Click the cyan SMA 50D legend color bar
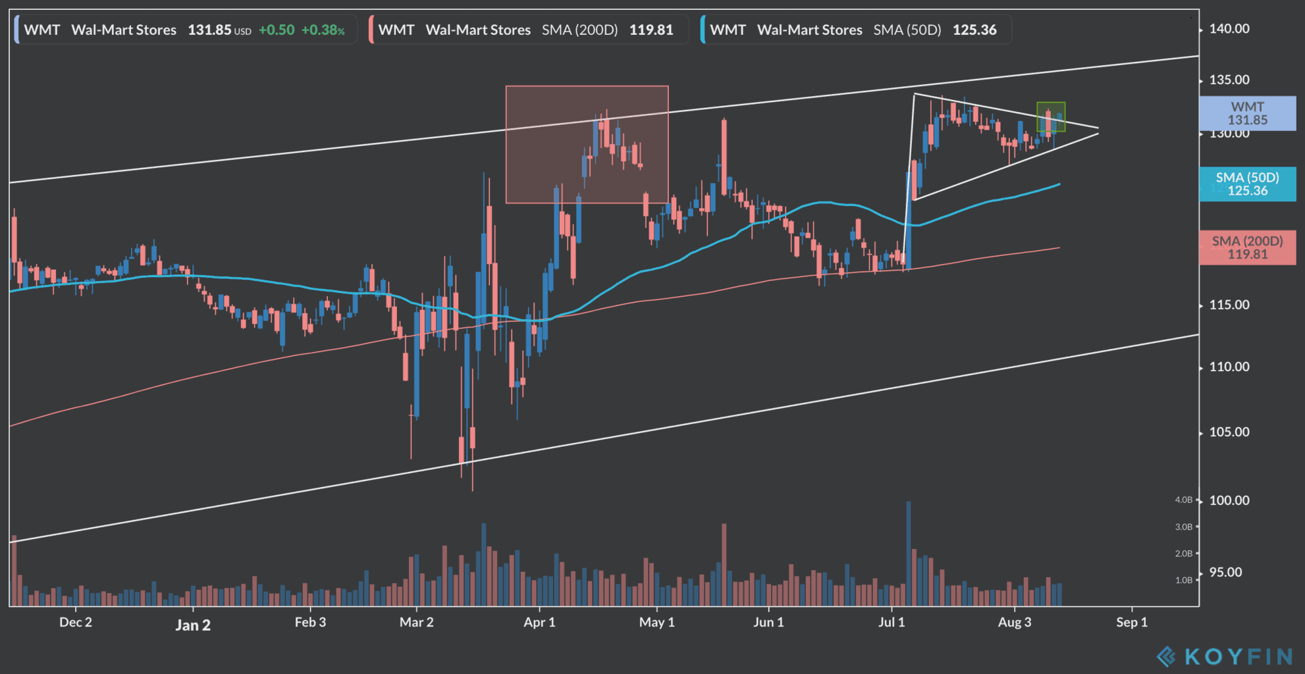 (x=703, y=30)
